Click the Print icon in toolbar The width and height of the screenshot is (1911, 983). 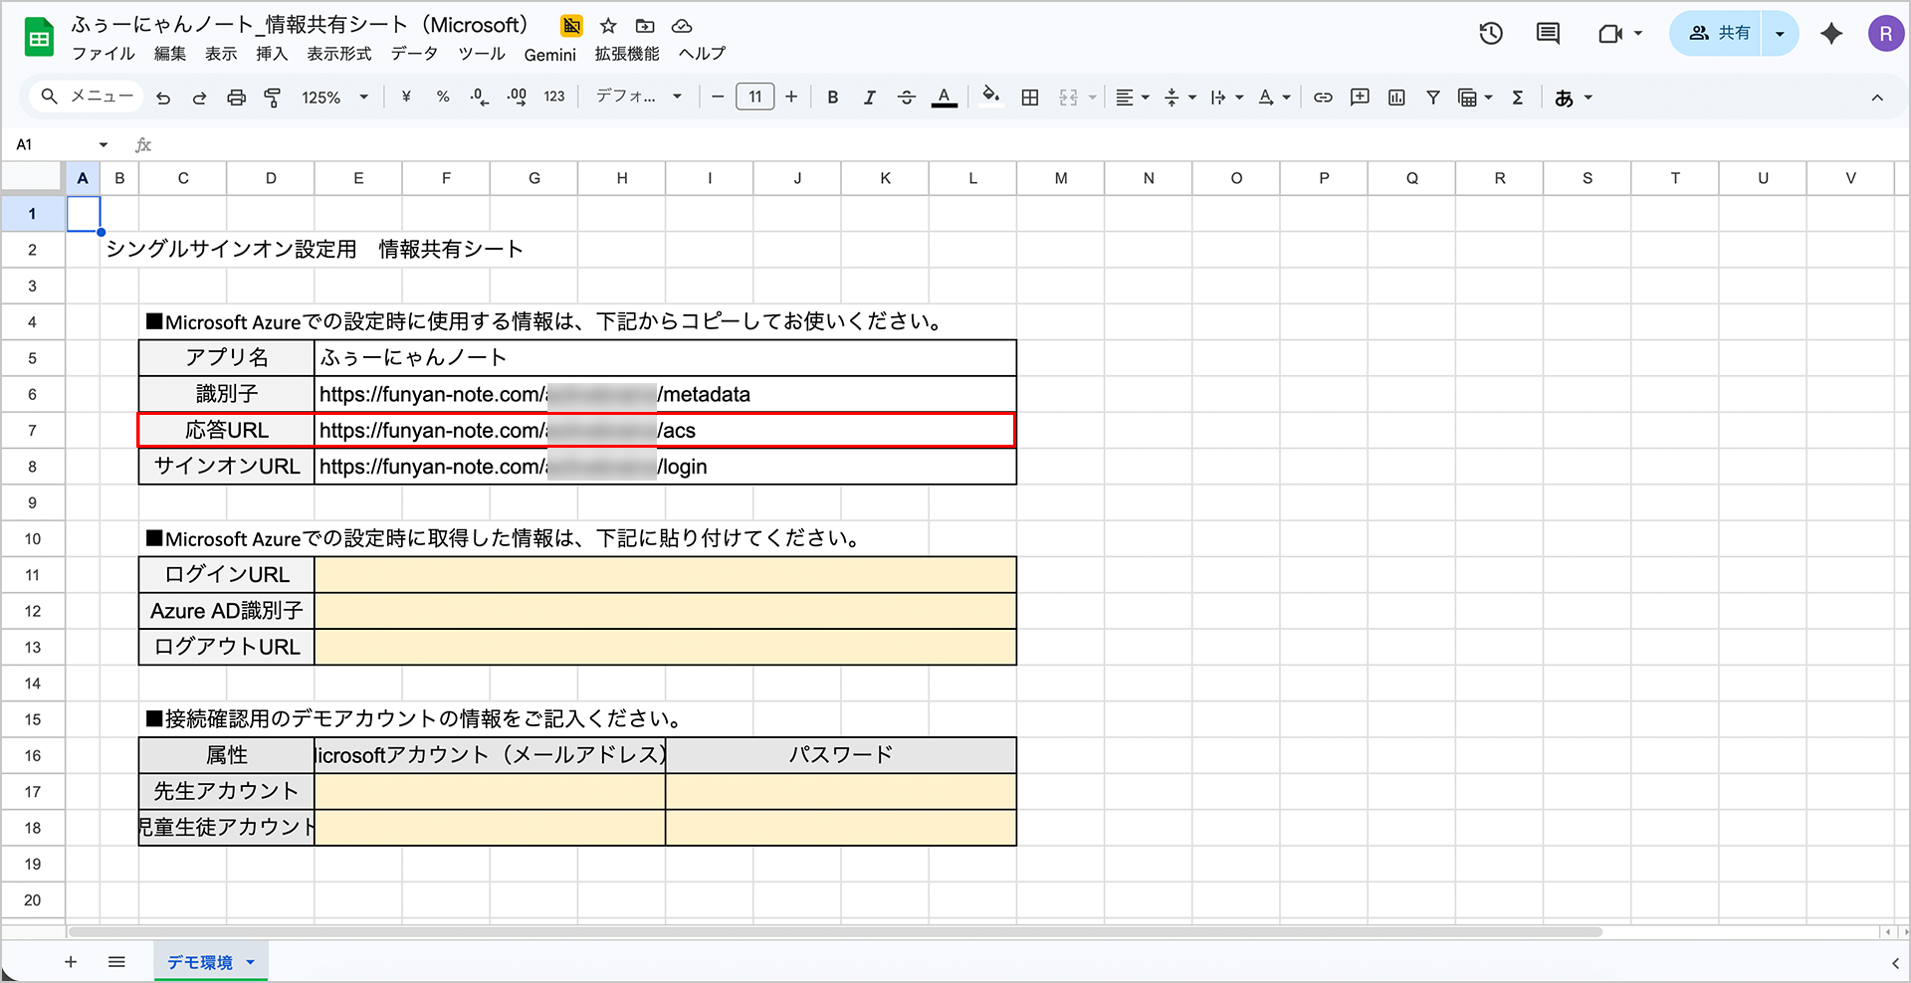click(x=236, y=98)
